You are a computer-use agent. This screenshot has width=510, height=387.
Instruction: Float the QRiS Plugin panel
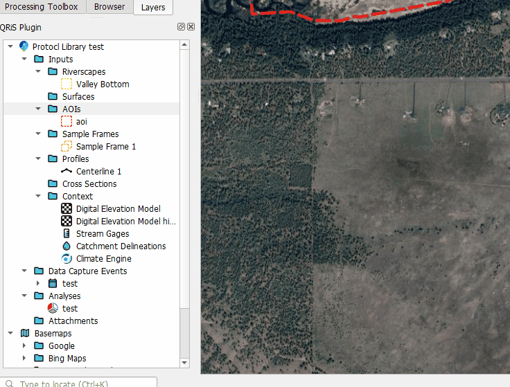click(181, 26)
